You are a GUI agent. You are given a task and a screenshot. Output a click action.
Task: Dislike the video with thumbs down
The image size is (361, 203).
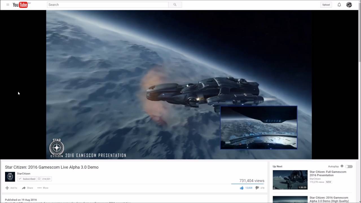click(x=257, y=188)
